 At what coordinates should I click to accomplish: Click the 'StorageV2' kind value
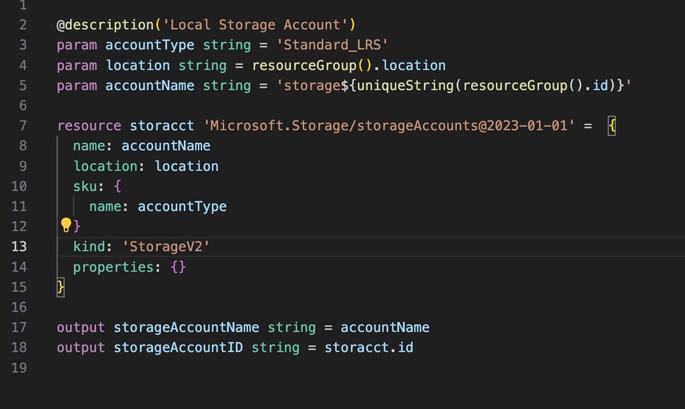[166, 246]
